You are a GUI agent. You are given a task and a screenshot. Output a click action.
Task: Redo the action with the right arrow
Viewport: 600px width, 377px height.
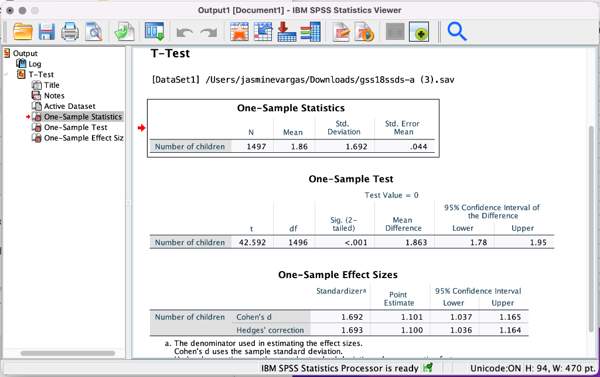209,32
